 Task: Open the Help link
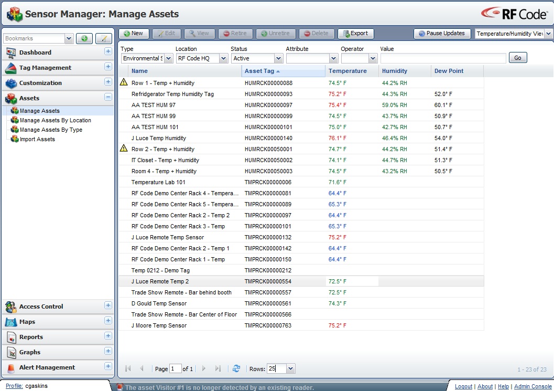click(503, 386)
